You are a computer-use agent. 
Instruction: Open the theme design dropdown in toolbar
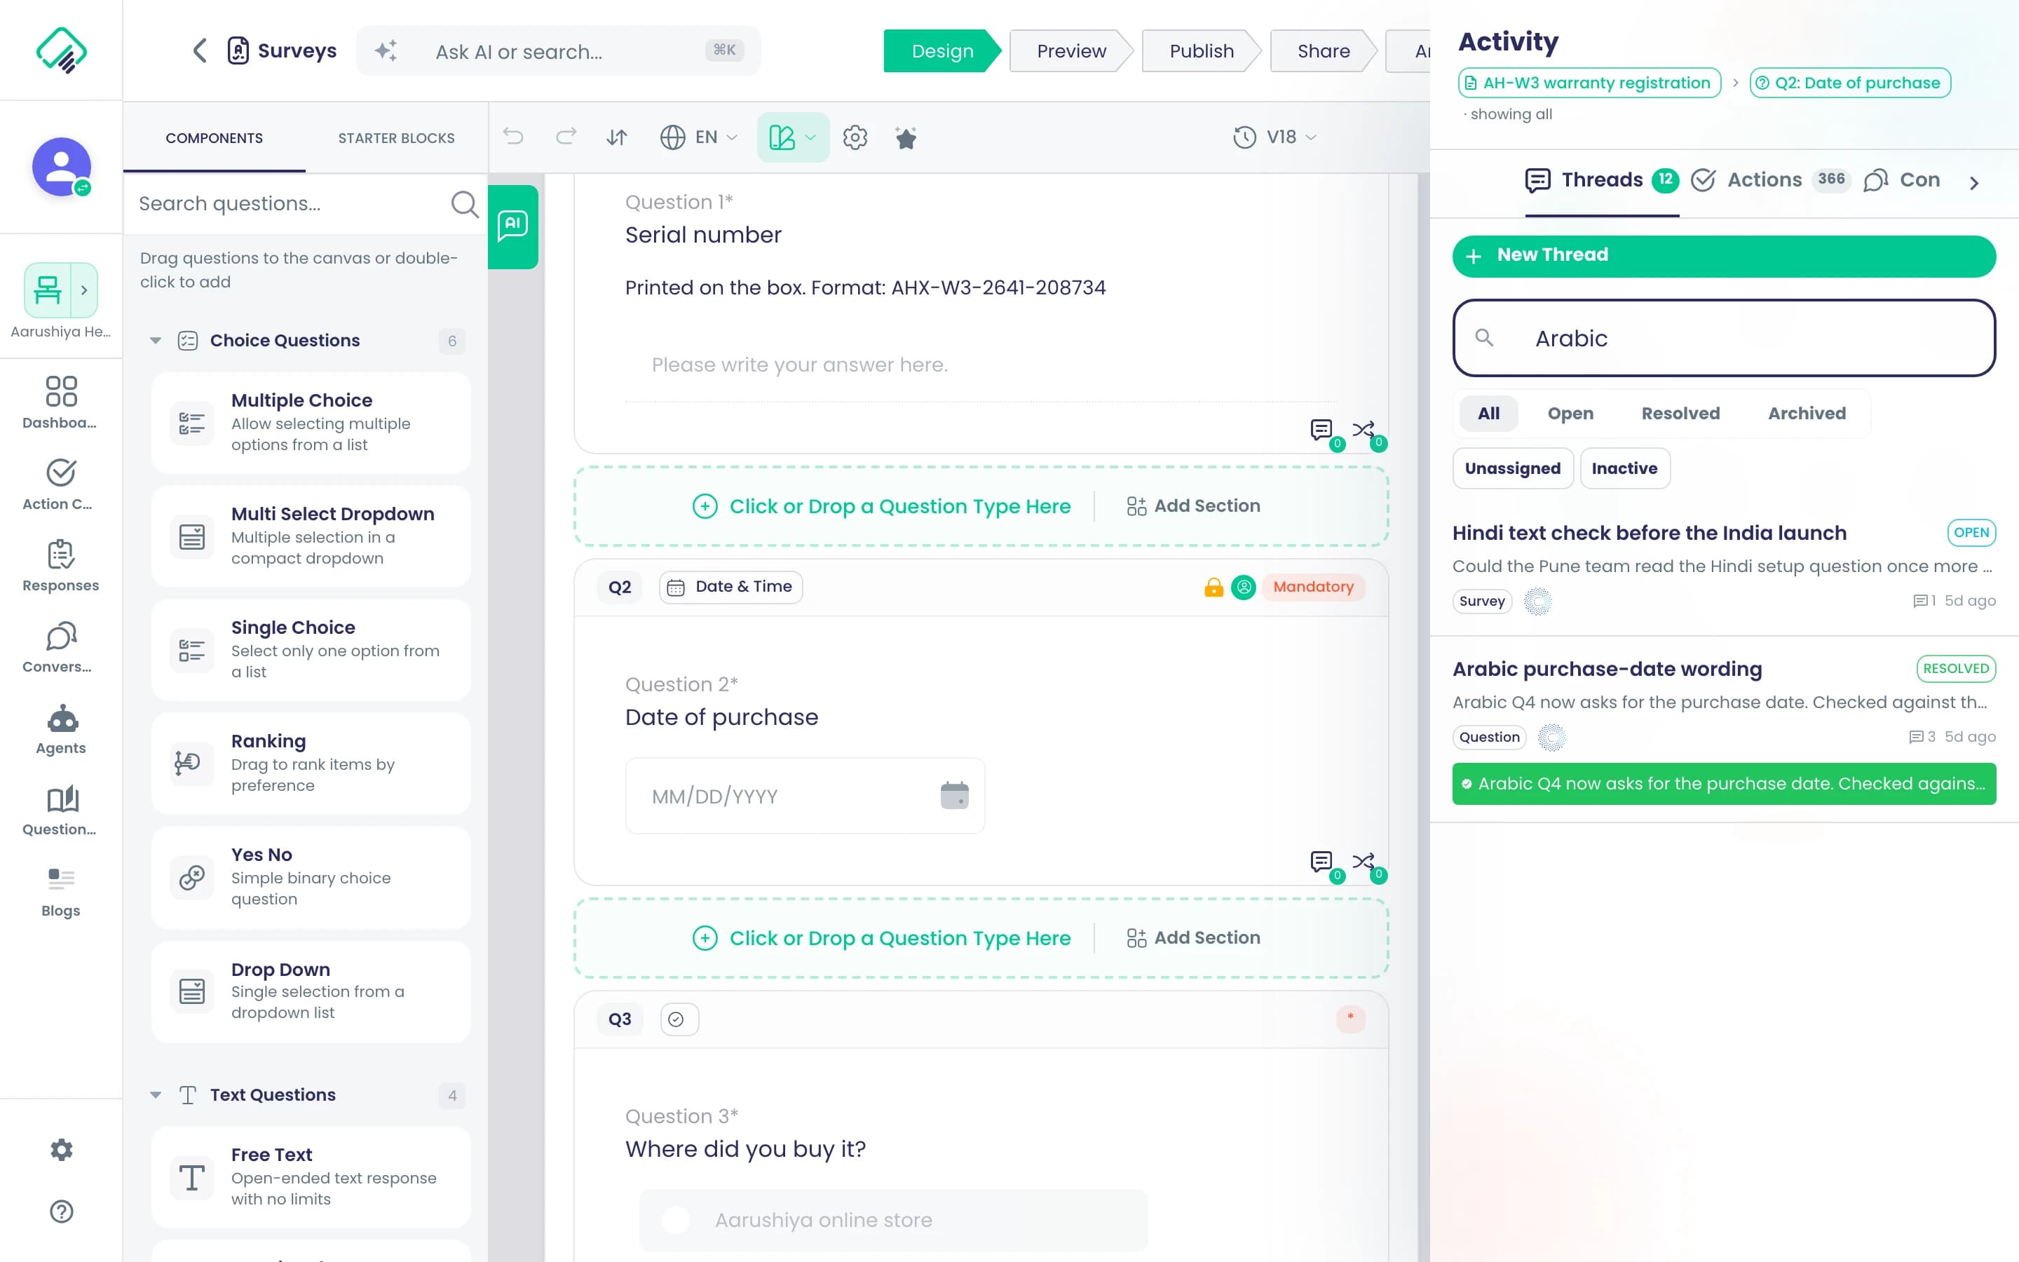793,137
